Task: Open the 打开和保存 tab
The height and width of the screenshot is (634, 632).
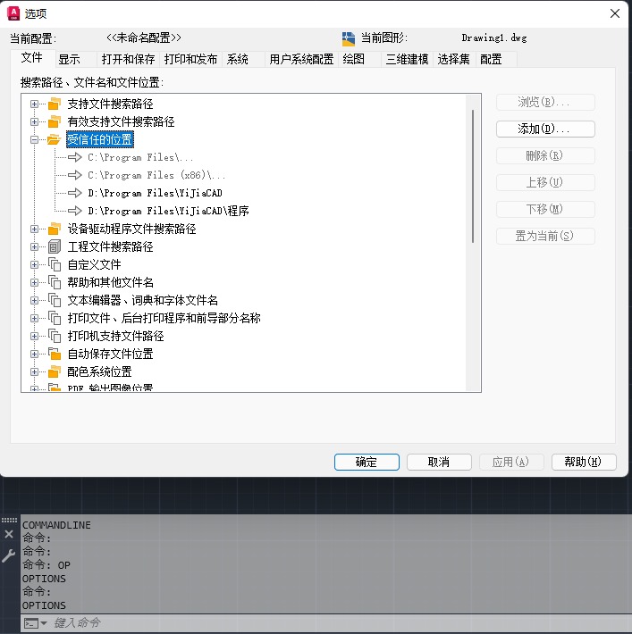Action: click(x=128, y=59)
